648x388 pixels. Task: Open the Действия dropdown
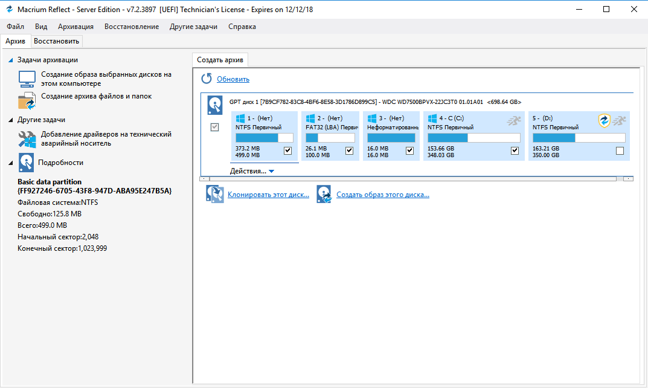[252, 171]
